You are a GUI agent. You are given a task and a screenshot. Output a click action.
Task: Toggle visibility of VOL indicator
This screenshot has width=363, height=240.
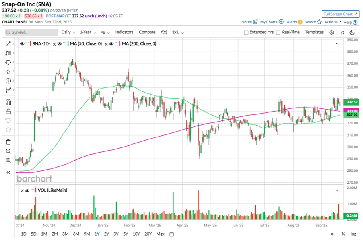click(27, 190)
